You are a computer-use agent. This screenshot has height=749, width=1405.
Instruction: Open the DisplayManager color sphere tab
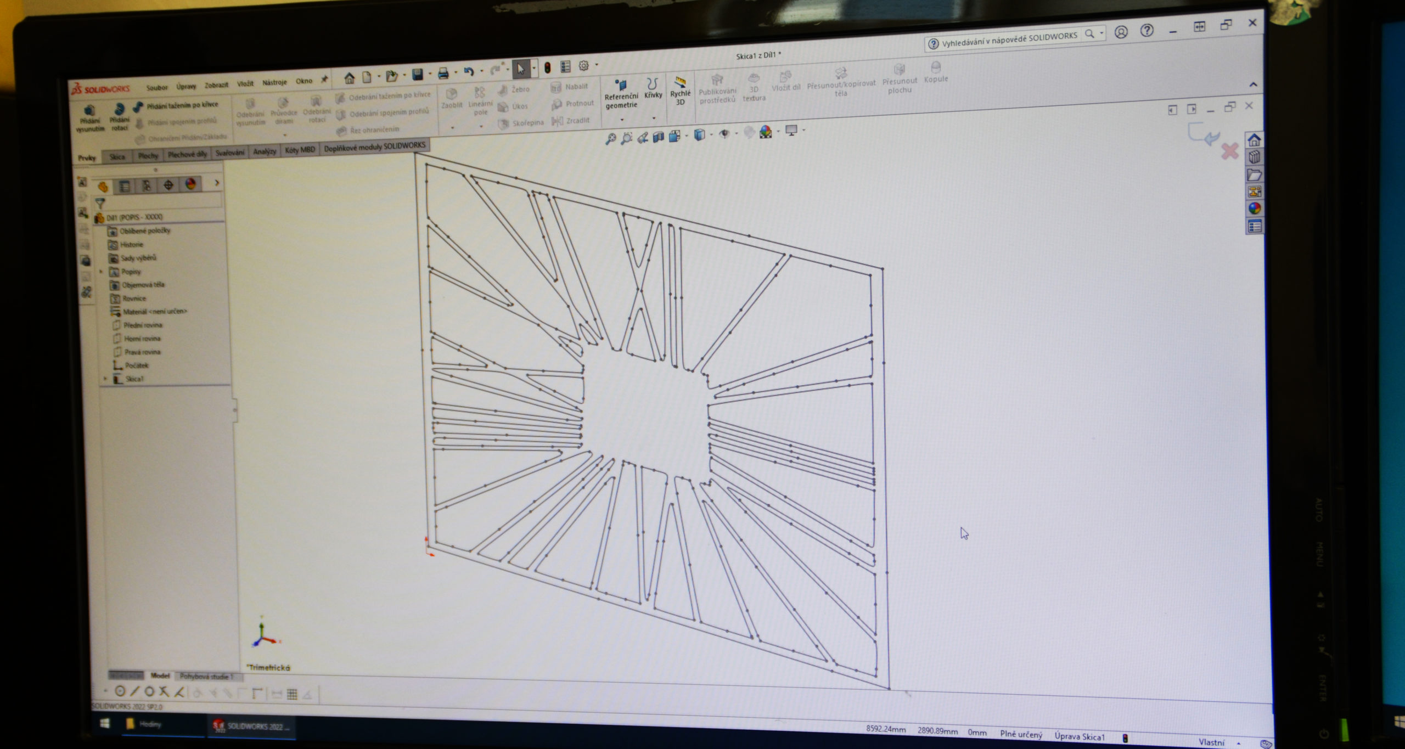click(190, 184)
